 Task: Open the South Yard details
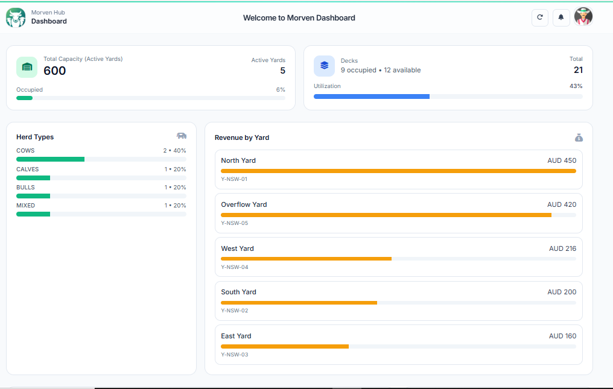point(398,300)
